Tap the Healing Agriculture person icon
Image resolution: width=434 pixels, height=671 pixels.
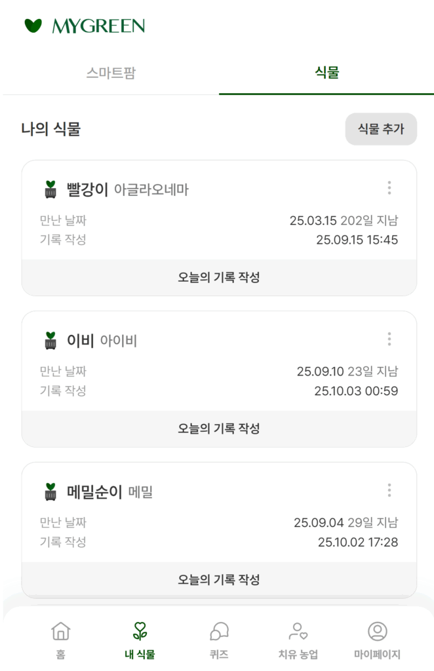point(298,631)
